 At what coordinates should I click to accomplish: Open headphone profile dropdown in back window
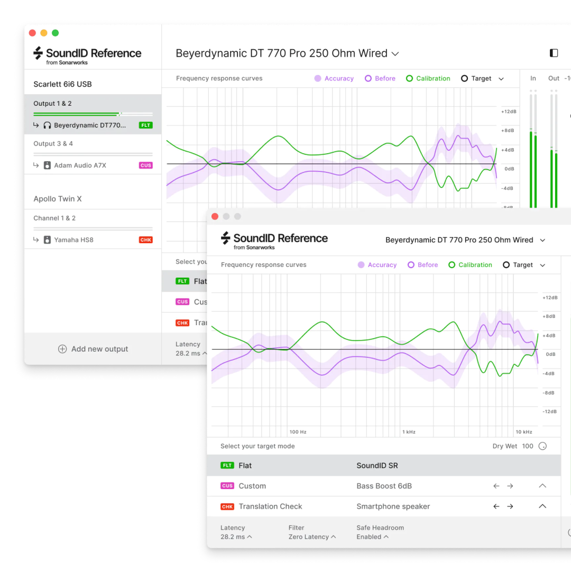point(395,53)
